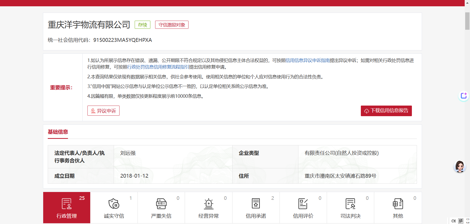Open the 信用承诺 document icon

pos(256,204)
